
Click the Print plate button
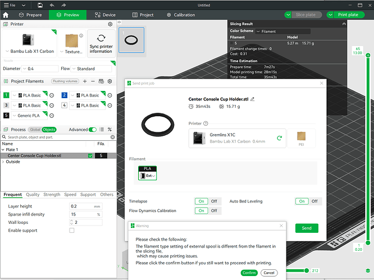click(x=348, y=15)
